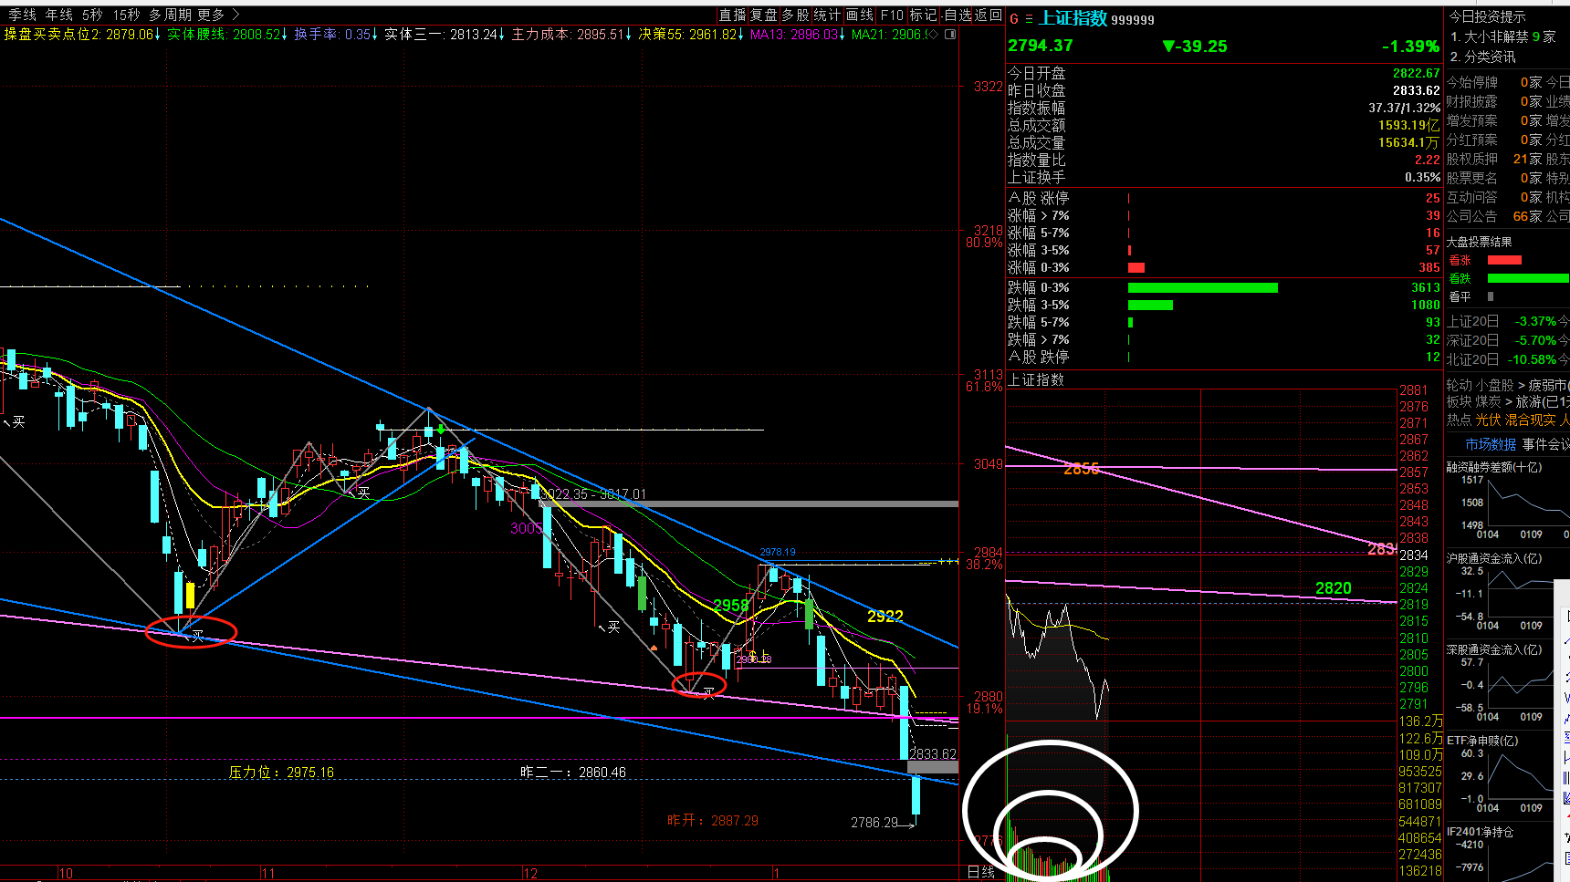
Task: Click the 上证指数 intraday chart title
Action: (1036, 379)
